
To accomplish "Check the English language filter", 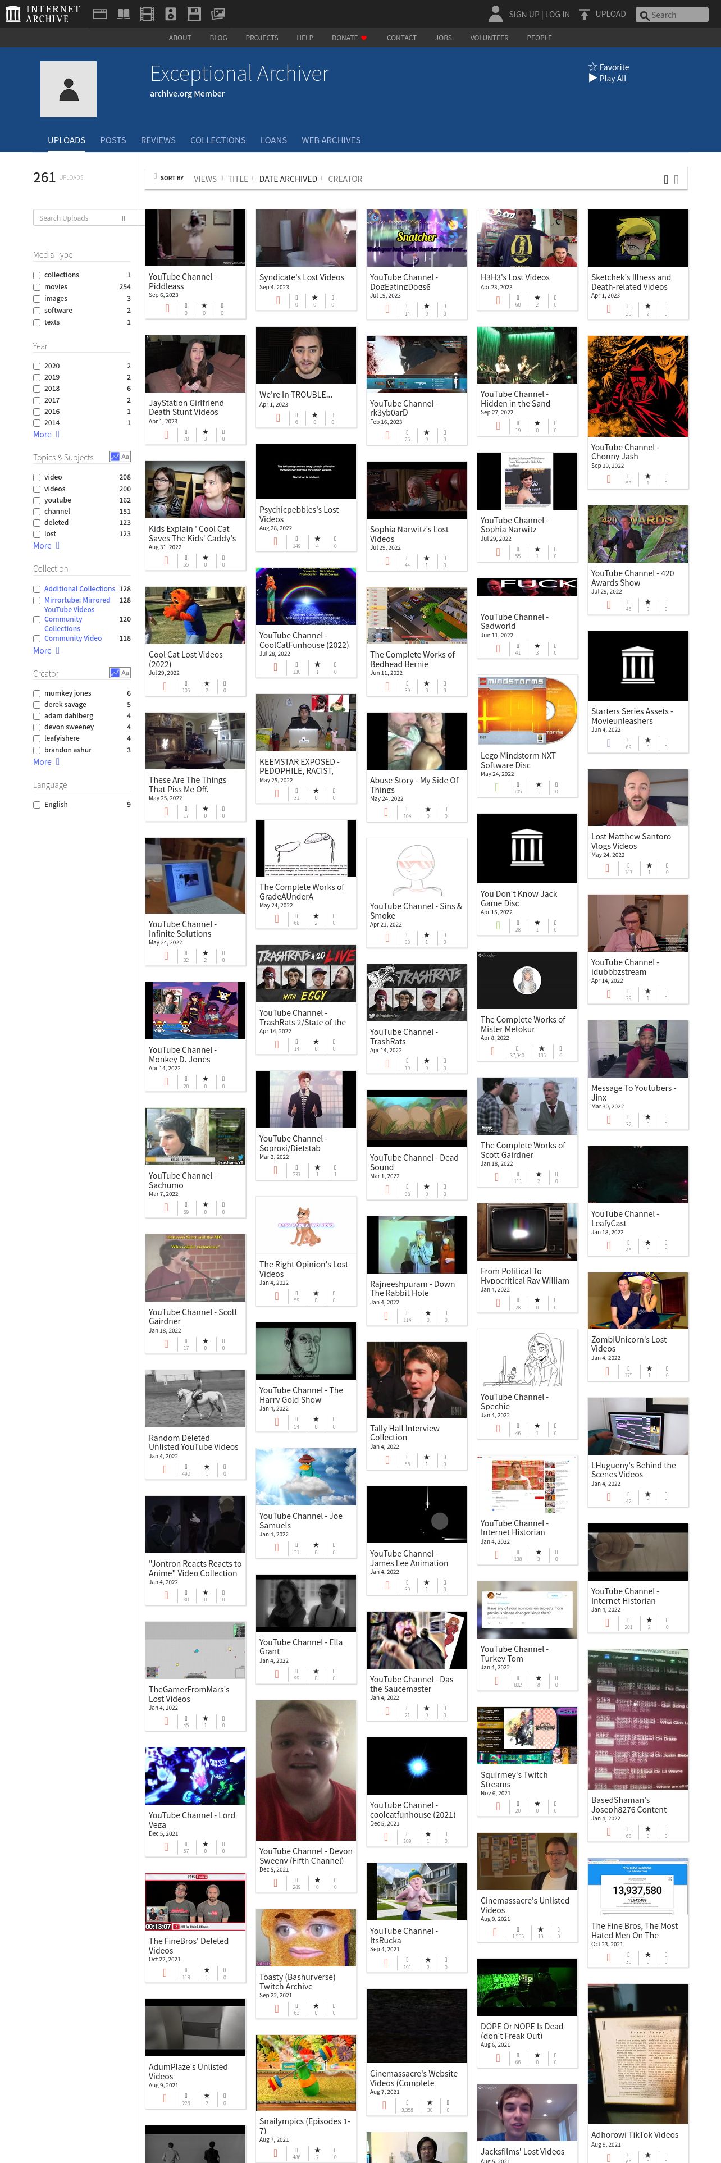I will pyautogui.click(x=37, y=805).
